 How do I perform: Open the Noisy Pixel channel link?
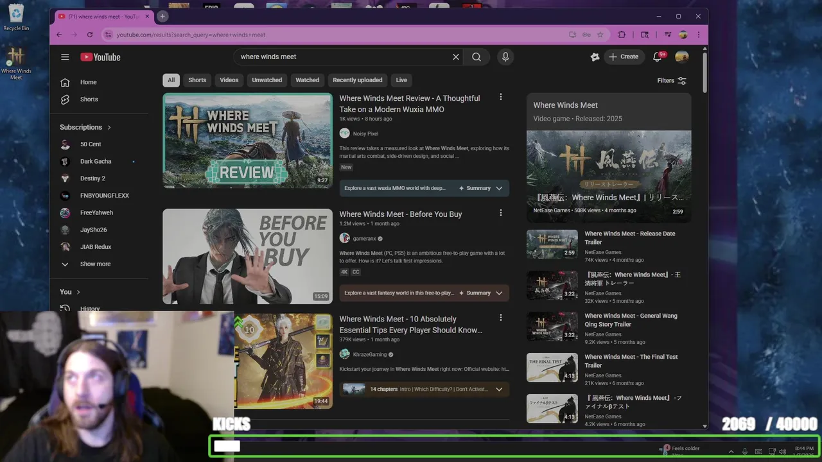click(365, 133)
